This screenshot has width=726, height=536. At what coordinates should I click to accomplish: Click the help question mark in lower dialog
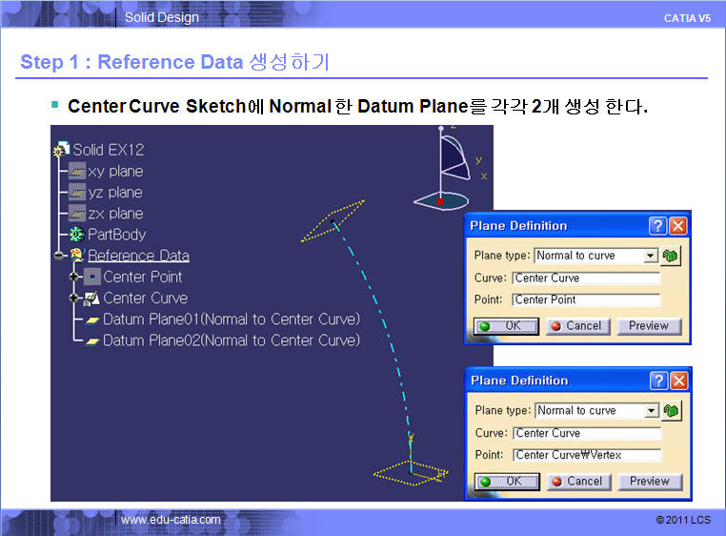coord(657,381)
